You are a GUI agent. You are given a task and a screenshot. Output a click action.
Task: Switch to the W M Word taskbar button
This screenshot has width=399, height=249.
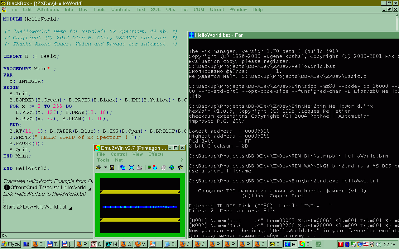pyautogui.click(x=112, y=244)
